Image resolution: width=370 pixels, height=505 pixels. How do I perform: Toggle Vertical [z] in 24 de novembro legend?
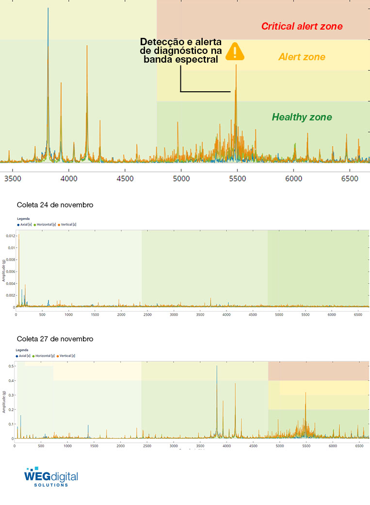(67, 224)
